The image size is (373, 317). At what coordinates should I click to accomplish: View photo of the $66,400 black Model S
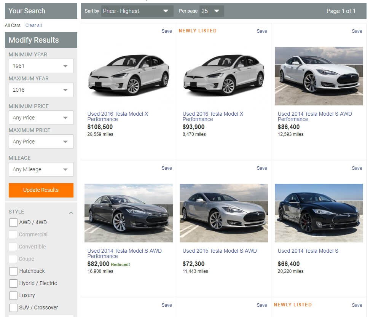pos(319,213)
